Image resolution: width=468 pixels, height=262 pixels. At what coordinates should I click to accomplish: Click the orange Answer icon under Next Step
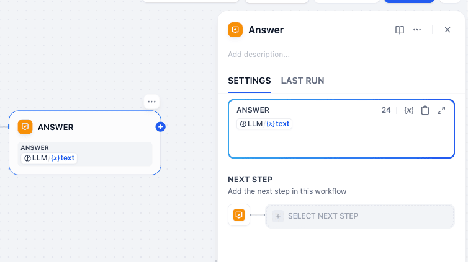239,215
